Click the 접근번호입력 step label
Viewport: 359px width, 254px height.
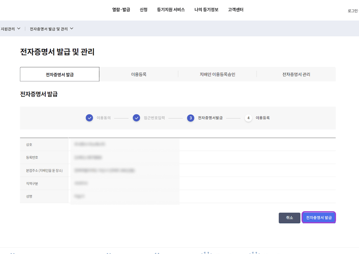[154, 118]
